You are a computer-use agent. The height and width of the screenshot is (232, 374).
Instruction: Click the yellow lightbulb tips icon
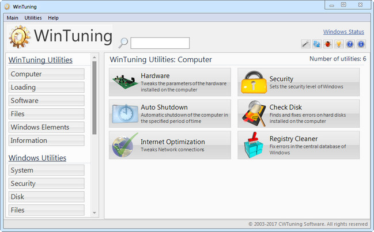(339, 44)
